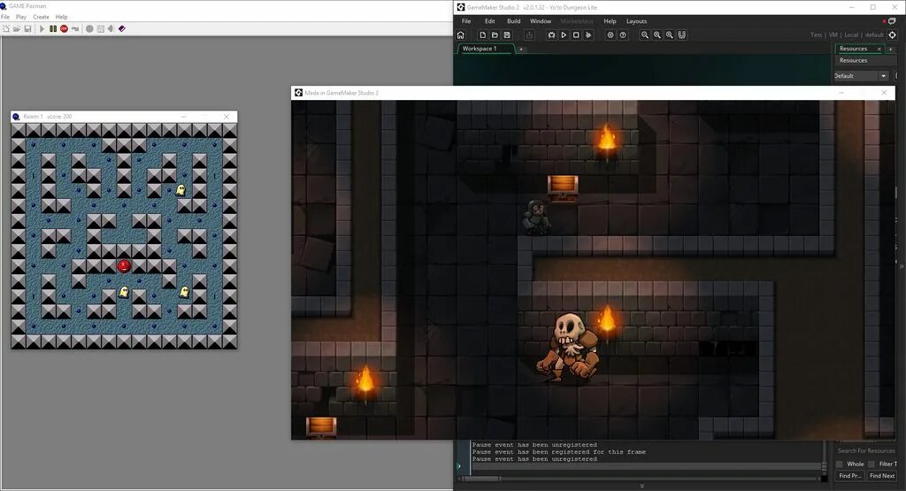
Task: Click the Docks layout icon in GameMaker toolbar
Action: [x=682, y=35]
